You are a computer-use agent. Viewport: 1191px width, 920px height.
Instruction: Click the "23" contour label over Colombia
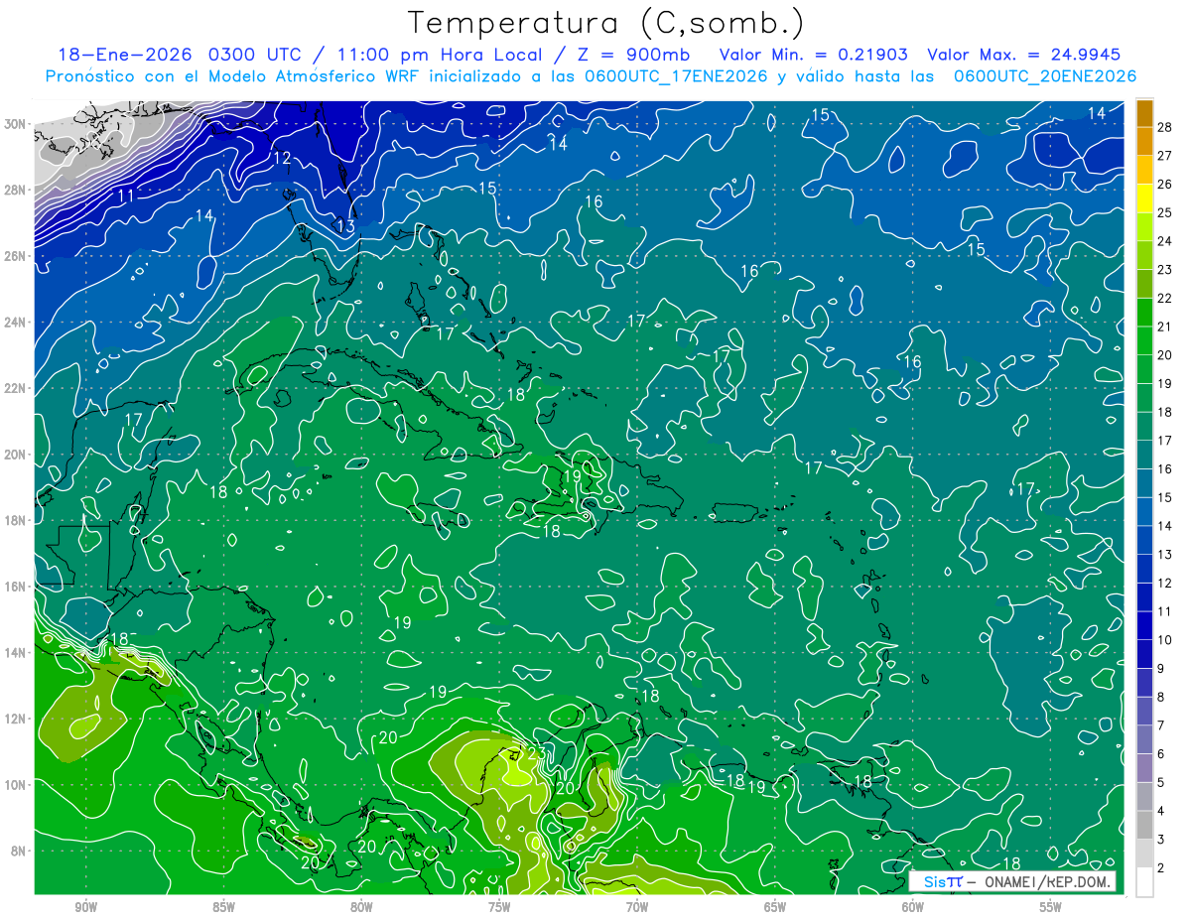point(536,754)
